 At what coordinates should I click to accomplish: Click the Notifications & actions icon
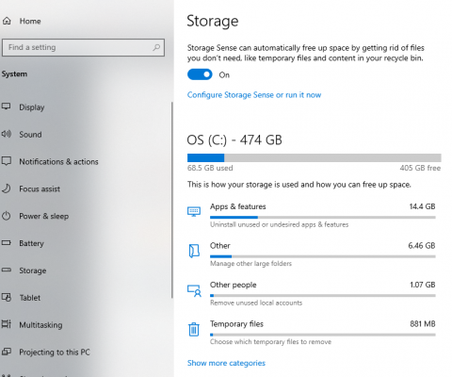point(7,161)
